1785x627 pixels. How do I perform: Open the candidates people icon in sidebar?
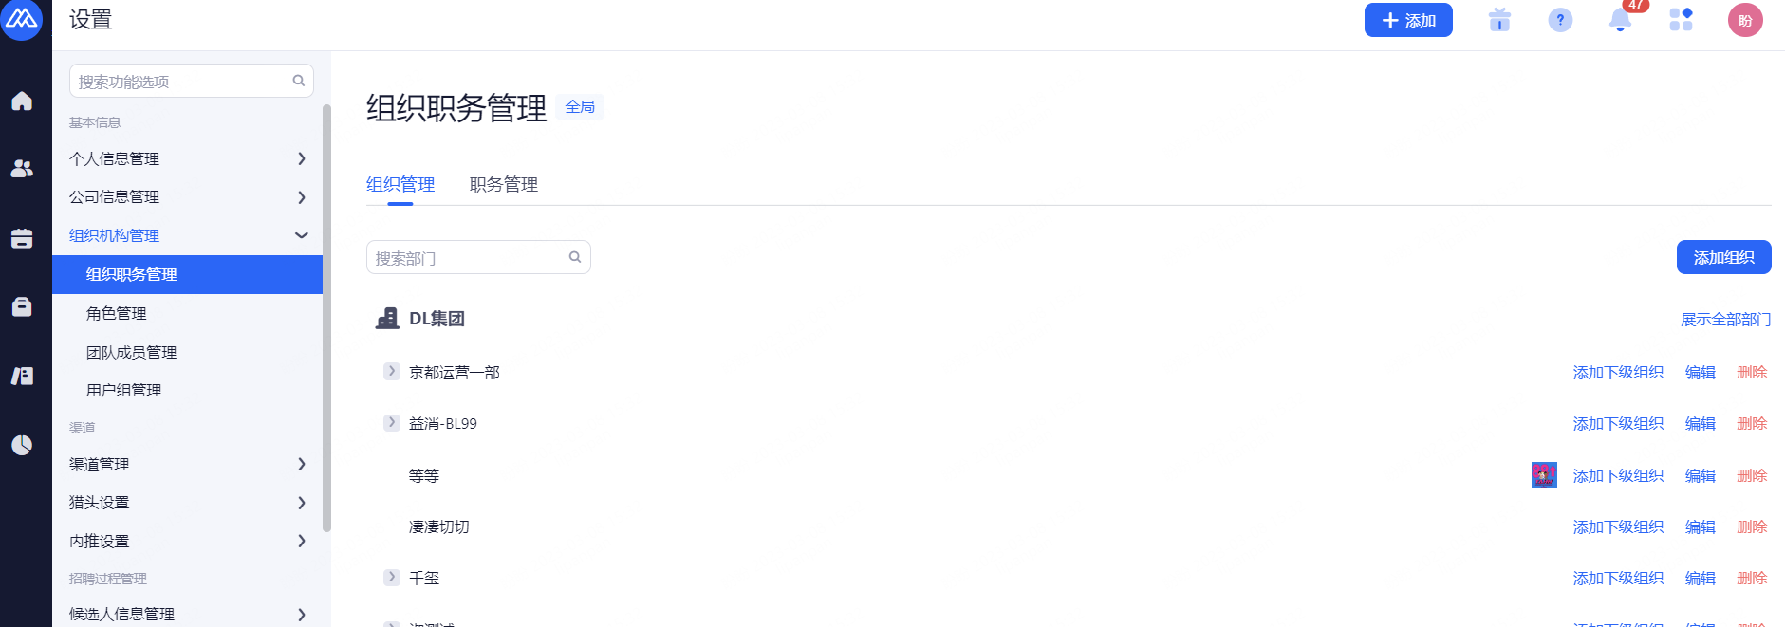pos(22,169)
